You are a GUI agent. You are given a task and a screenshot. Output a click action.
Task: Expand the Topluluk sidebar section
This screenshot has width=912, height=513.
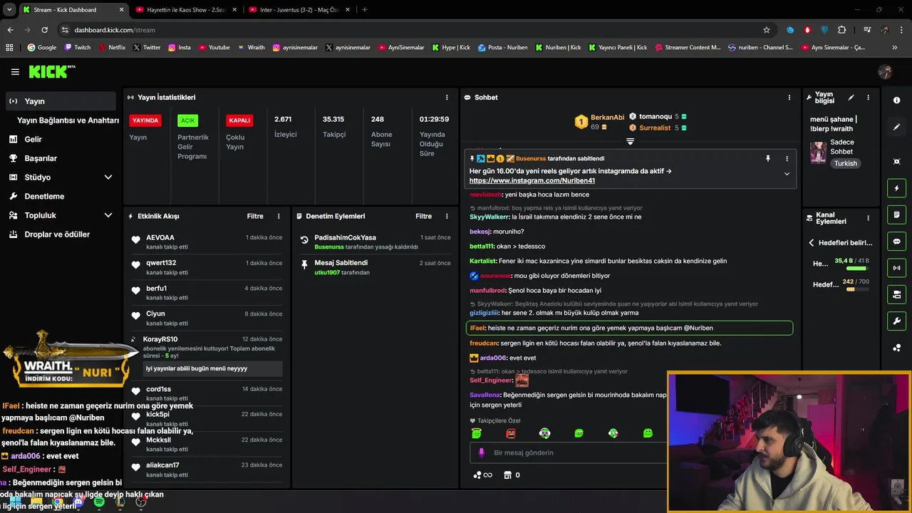pos(108,215)
